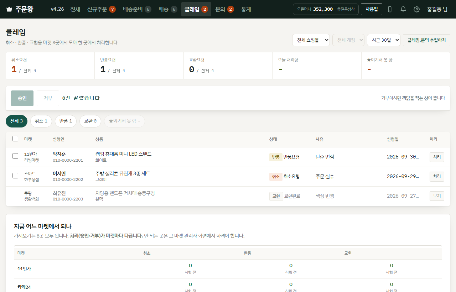Open the 배송 tab

pyautogui.click(x=168, y=9)
